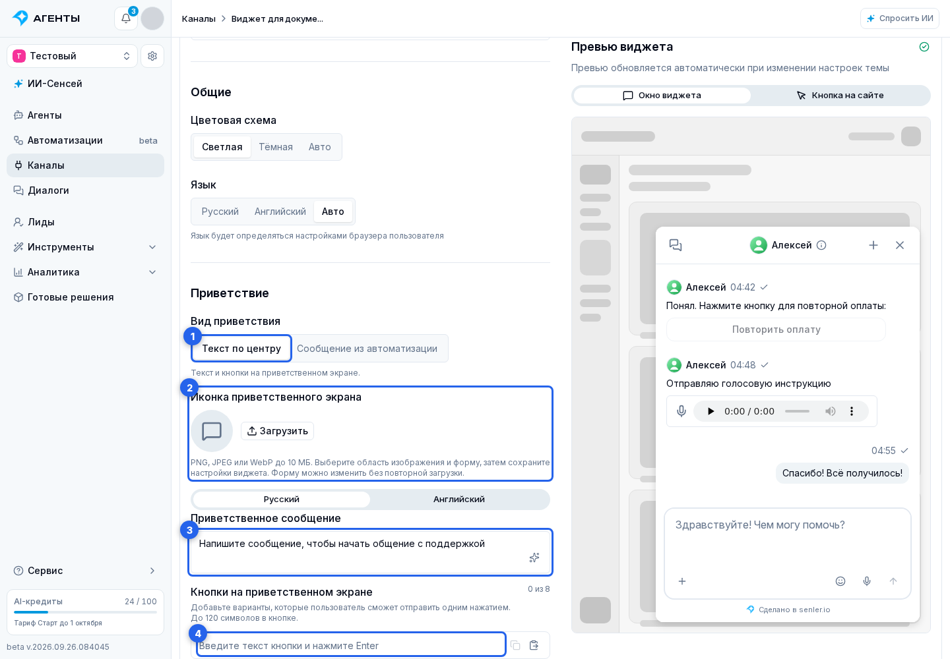950x659 pixels.
Task: Click Повторить оплату button in chat
Action: coord(776,329)
